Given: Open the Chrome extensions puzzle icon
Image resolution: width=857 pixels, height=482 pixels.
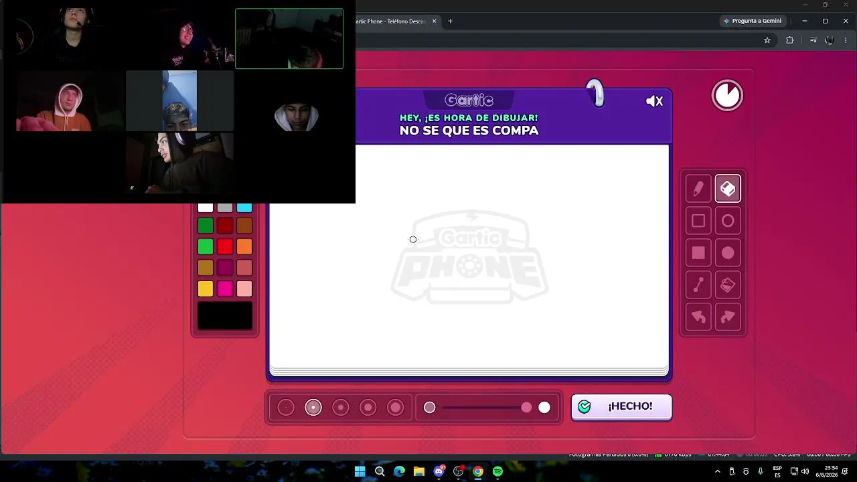Looking at the screenshot, I should 790,40.
